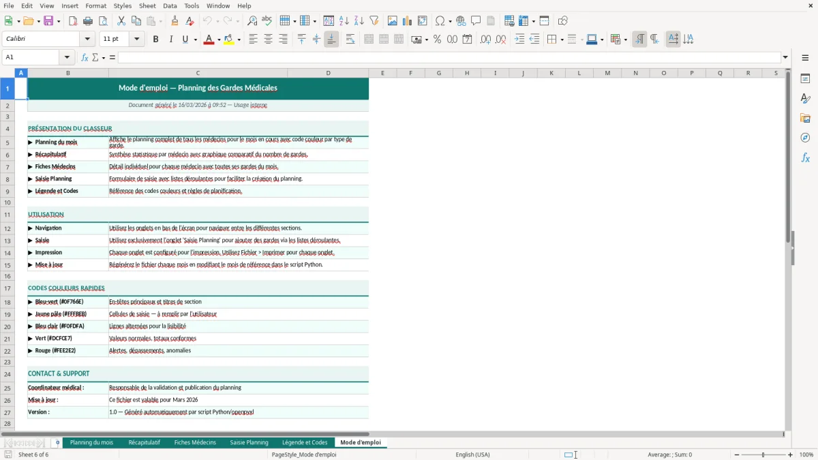Expand the borders dropdown arrow

click(x=561, y=40)
